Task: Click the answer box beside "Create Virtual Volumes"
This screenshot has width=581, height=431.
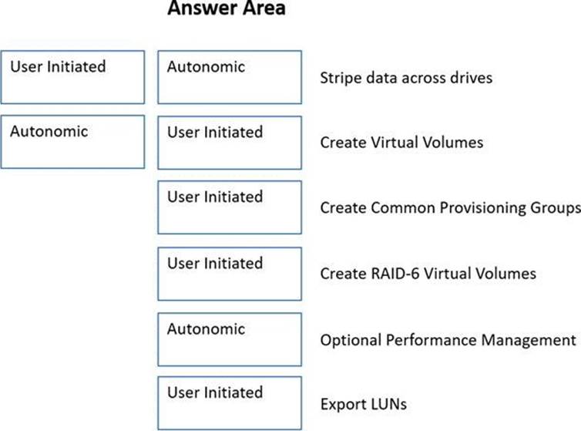Action: click(230, 143)
